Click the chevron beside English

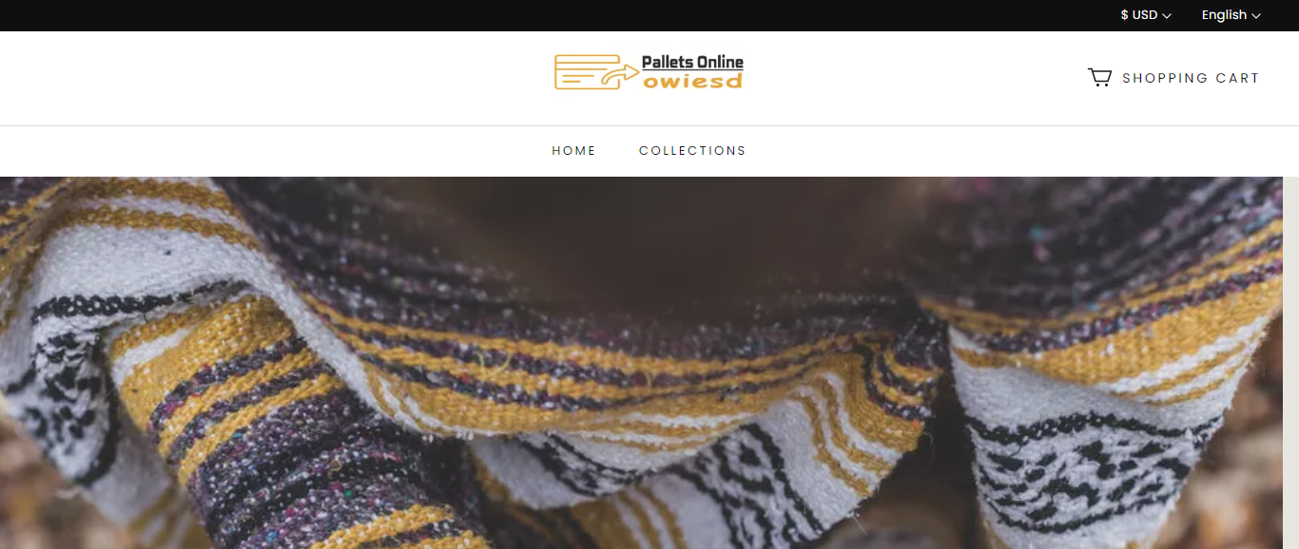click(1256, 16)
